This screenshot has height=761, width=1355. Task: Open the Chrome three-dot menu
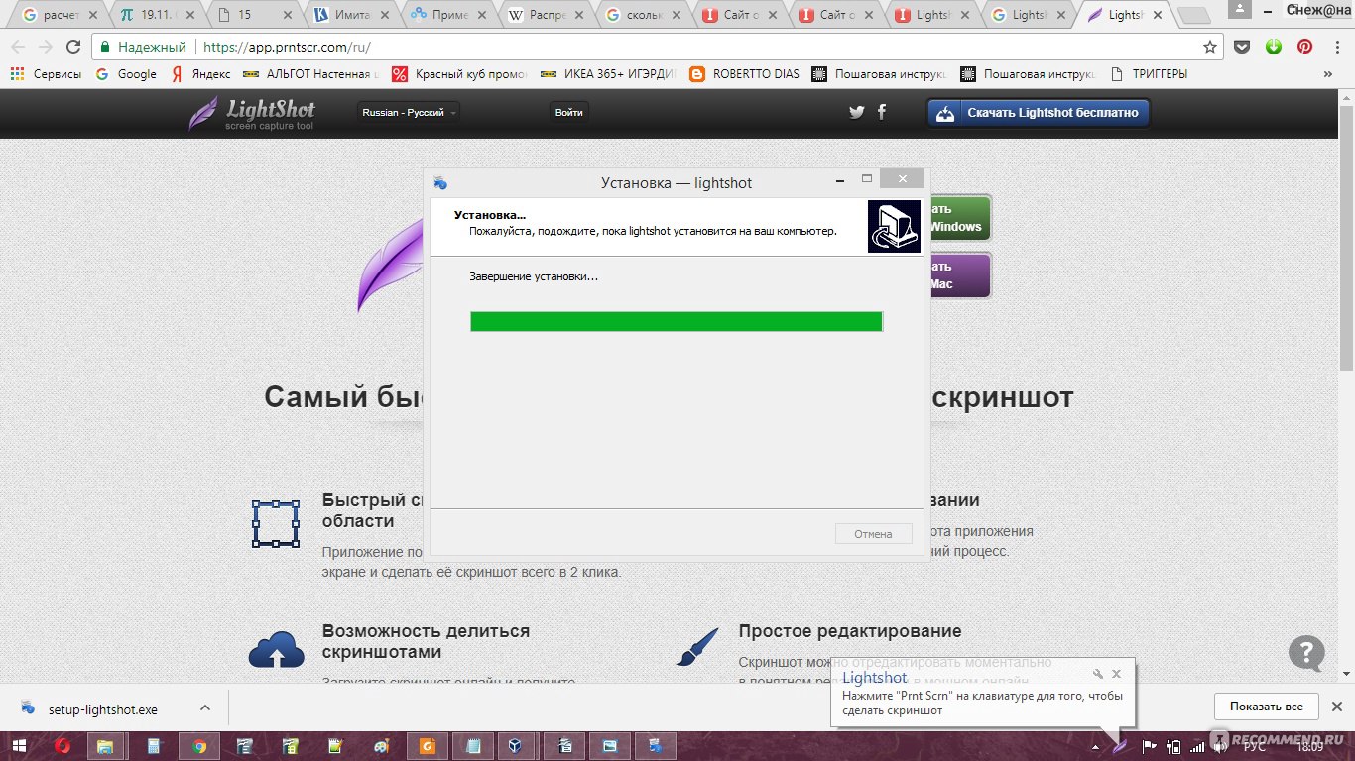[1336, 47]
